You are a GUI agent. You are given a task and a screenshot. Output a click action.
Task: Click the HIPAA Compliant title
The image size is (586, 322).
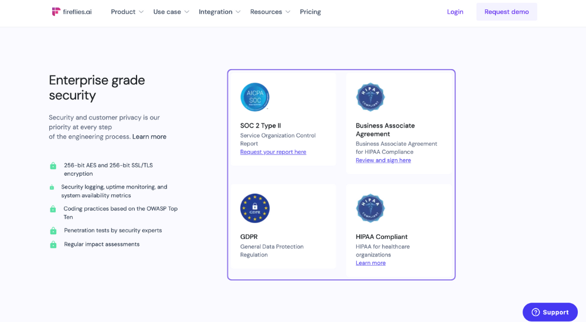(x=381, y=237)
